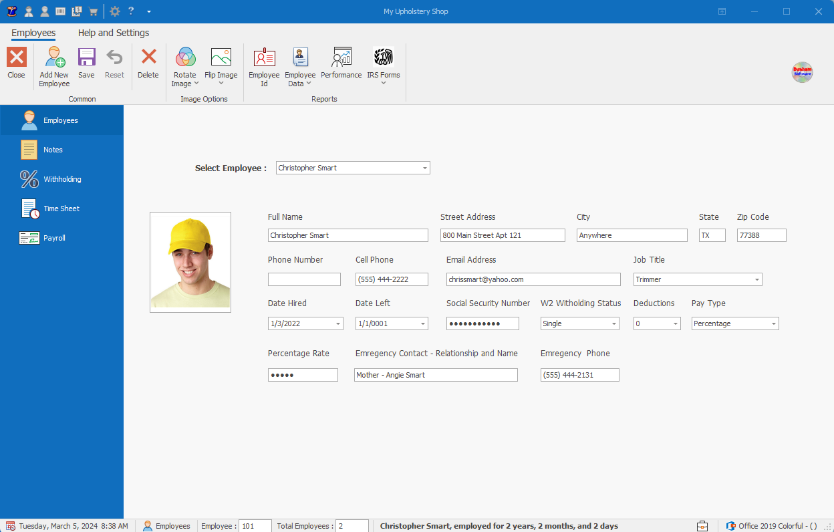
Task: Open the Rotate Image tool
Action: (185, 65)
